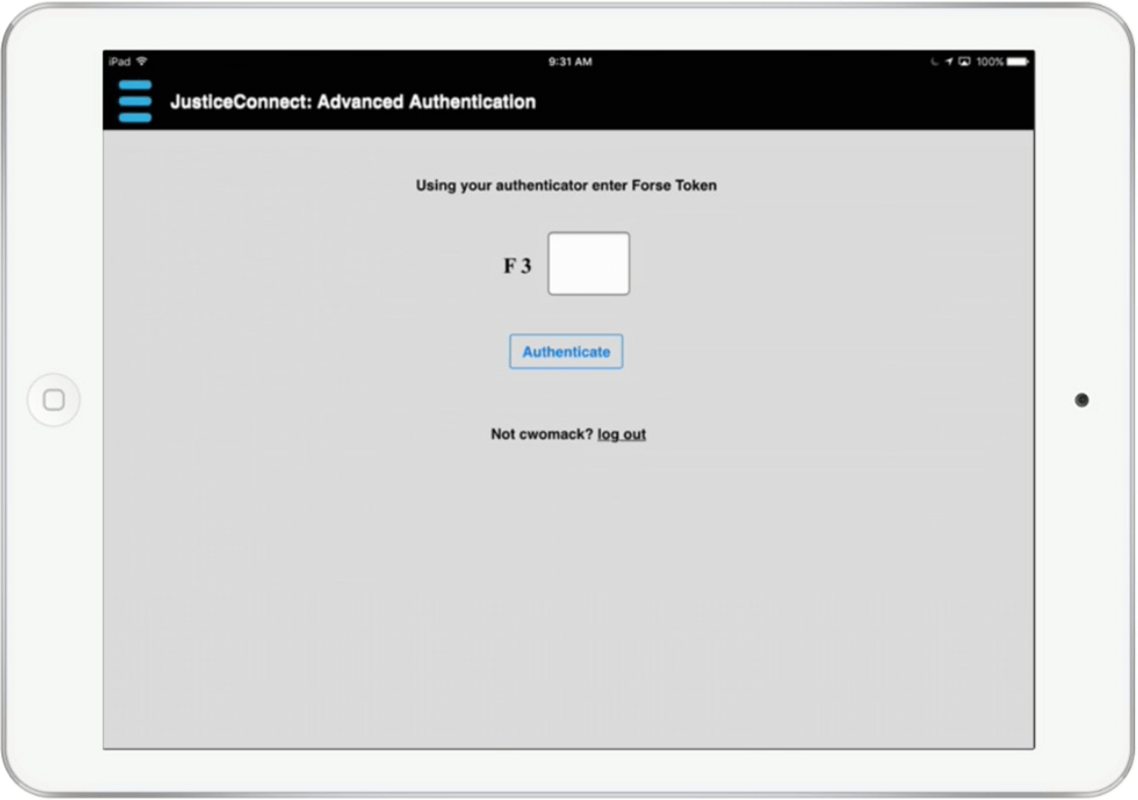Click the Forse Token F 3 input box
The height and width of the screenshot is (800, 1138).
(588, 263)
